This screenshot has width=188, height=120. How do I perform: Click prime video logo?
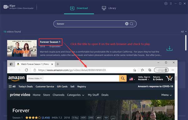[20, 95]
